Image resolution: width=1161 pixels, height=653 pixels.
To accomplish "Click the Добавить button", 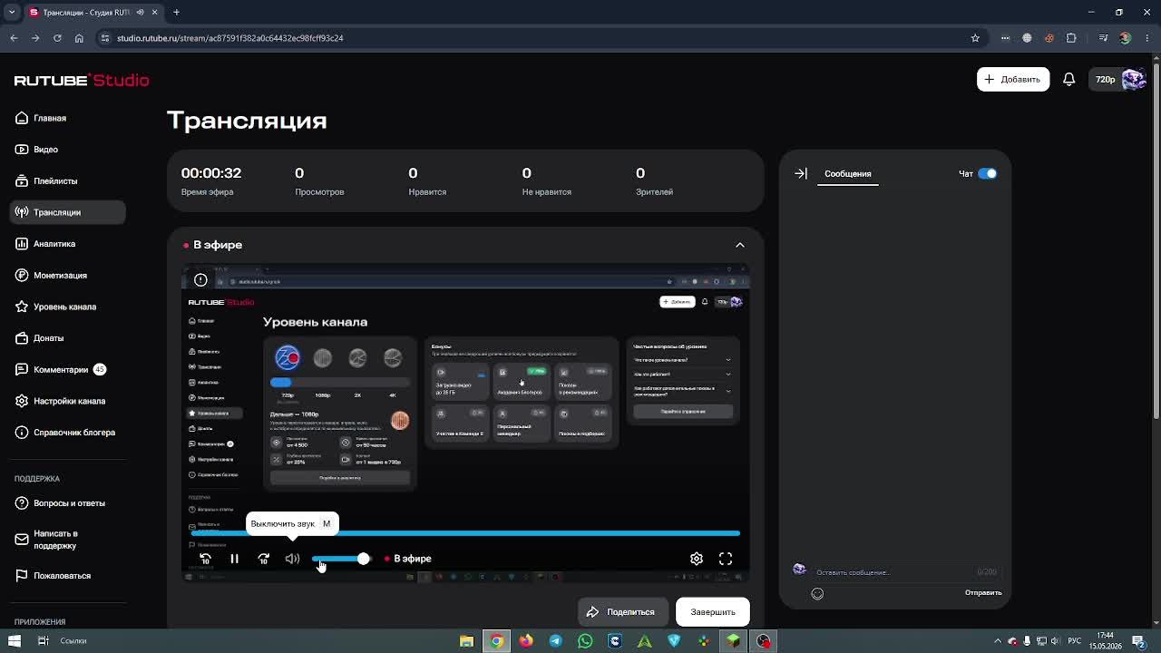I will tap(1012, 79).
